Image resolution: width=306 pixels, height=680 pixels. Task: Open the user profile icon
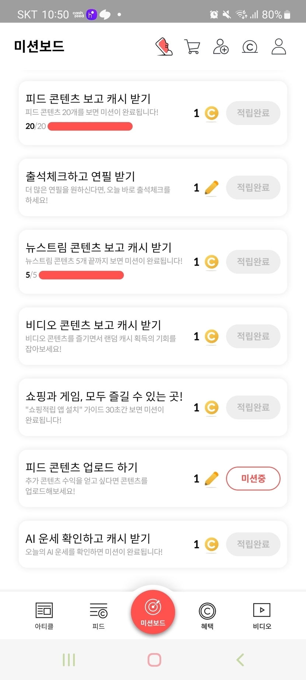pyautogui.click(x=279, y=47)
